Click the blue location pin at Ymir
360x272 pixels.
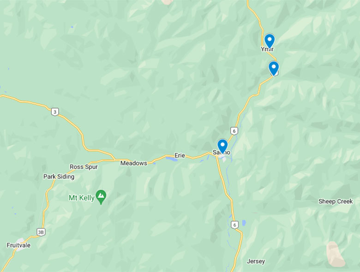pos(270,41)
